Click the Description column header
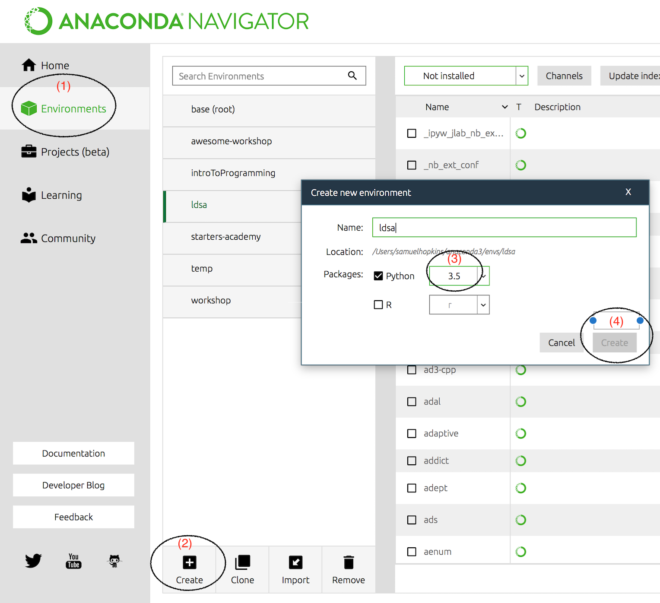This screenshot has height=603, width=660. tap(557, 107)
